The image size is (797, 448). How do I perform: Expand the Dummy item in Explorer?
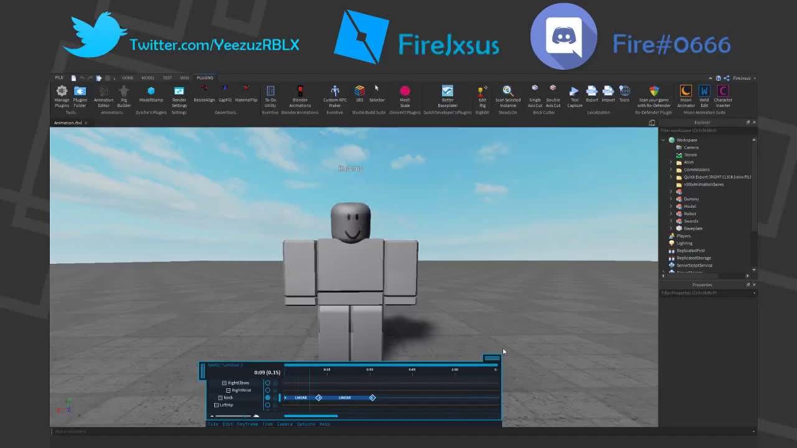671,199
